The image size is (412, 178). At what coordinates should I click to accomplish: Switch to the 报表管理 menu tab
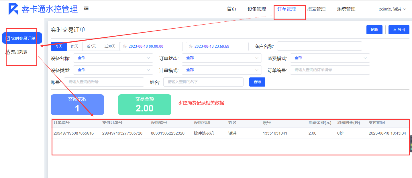tap(316, 9)
